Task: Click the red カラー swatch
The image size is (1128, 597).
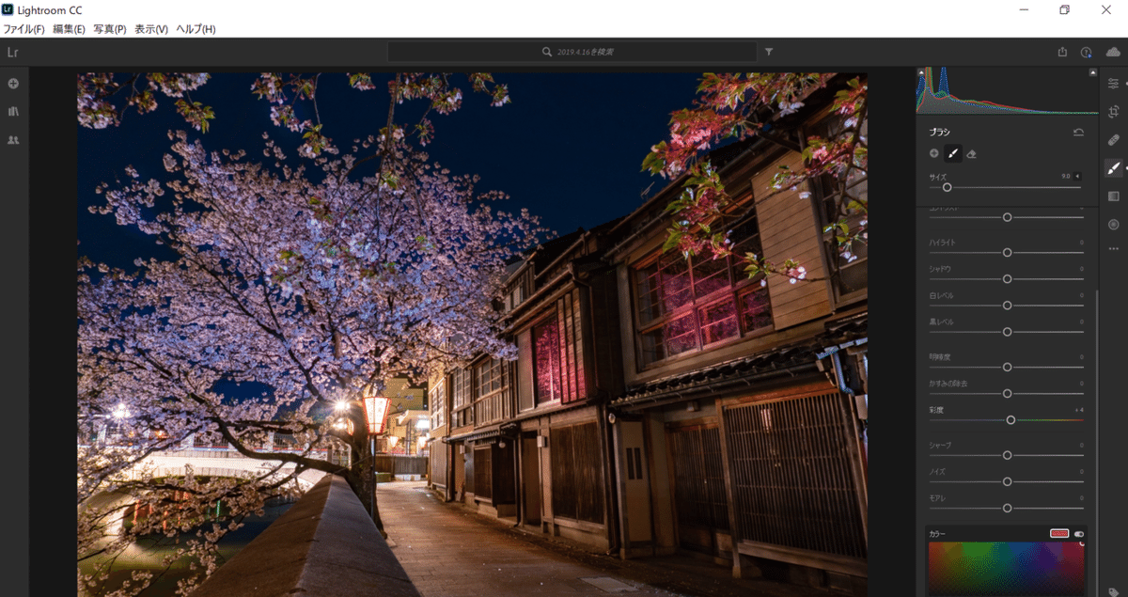Action: pos(1059,534)
